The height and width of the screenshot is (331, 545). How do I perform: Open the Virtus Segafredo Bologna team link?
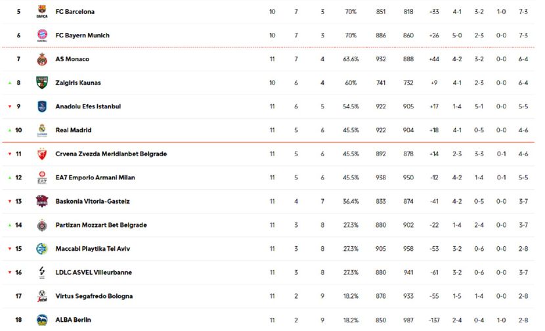[94, 296]
